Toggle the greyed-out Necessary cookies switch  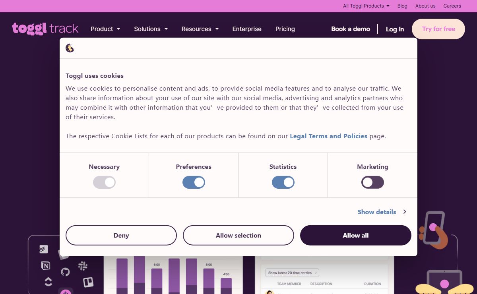pos(104,182)
